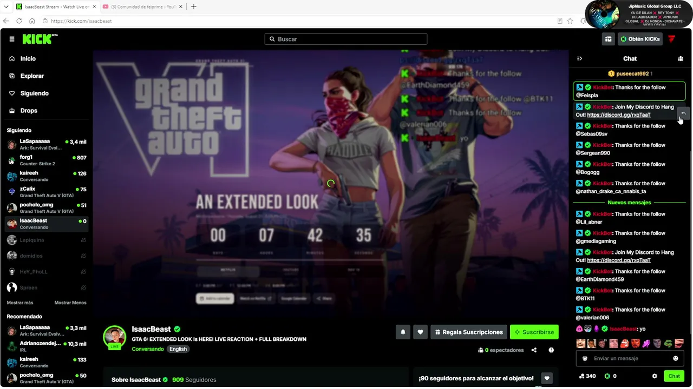Click IsaacBeast username in chat
This screenshot has height=389, width=693.
623,328
